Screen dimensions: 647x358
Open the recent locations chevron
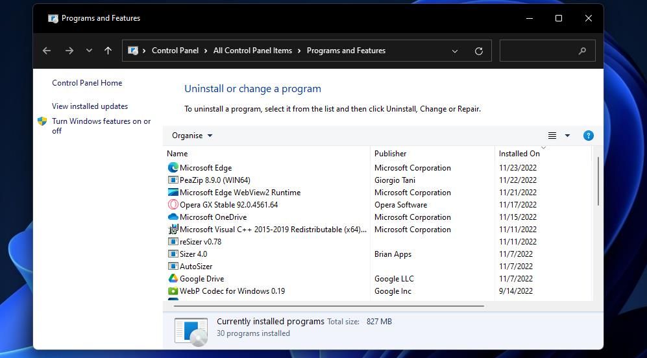(x=89, y=51)
